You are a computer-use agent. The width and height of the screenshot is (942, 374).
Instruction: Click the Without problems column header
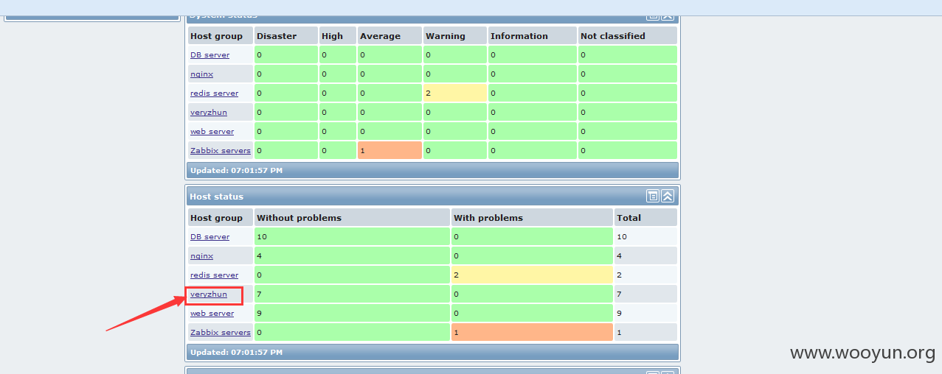point(352,217)
